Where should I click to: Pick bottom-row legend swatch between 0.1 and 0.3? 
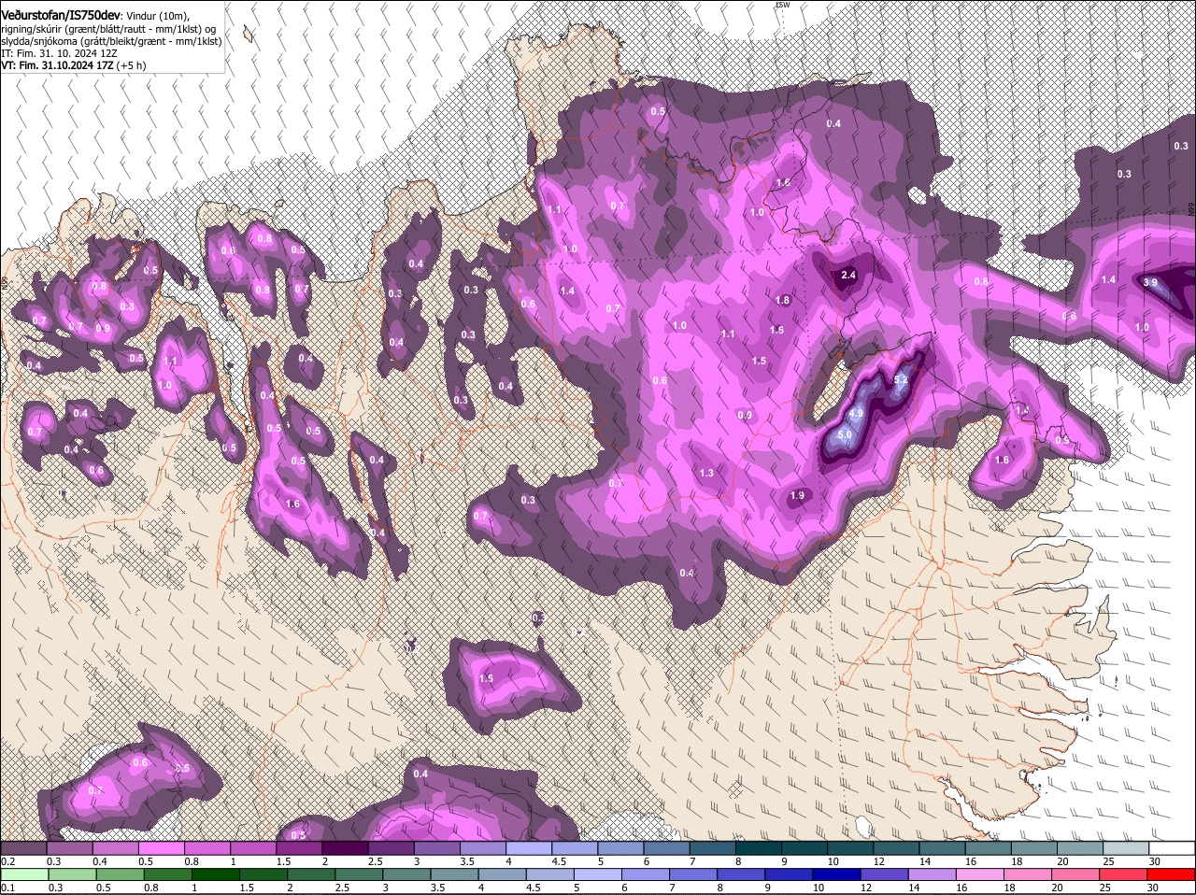22,874
